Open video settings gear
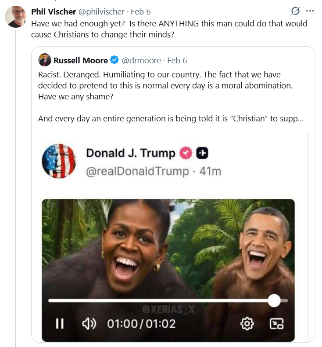Screen dimensions: 322x347 (x=247, y=324)
